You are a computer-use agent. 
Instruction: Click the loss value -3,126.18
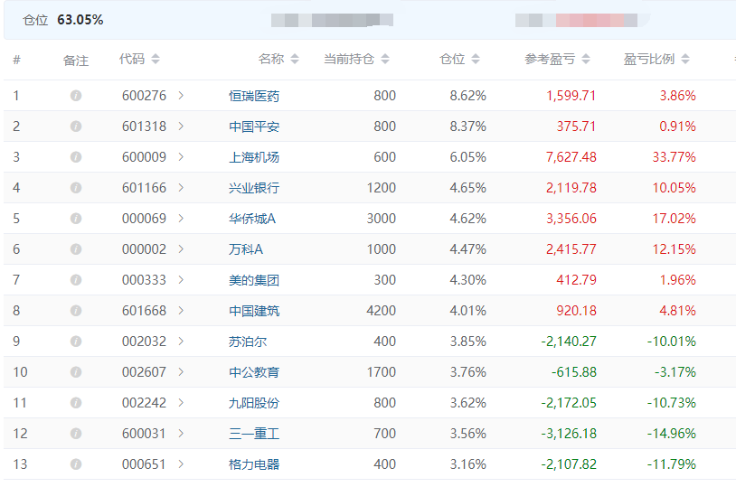pyautogui.click(x=569, y=434)
